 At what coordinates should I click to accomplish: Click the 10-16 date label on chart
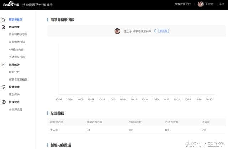[134, 99]
